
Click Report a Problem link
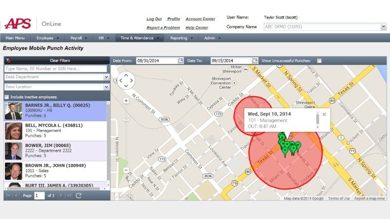[x=163, y=28]
